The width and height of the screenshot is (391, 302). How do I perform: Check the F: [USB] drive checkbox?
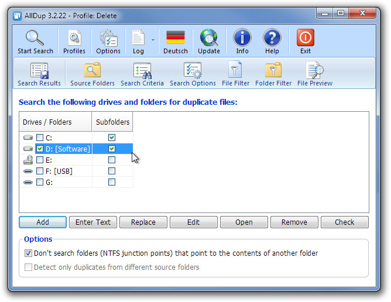[40, 171]
